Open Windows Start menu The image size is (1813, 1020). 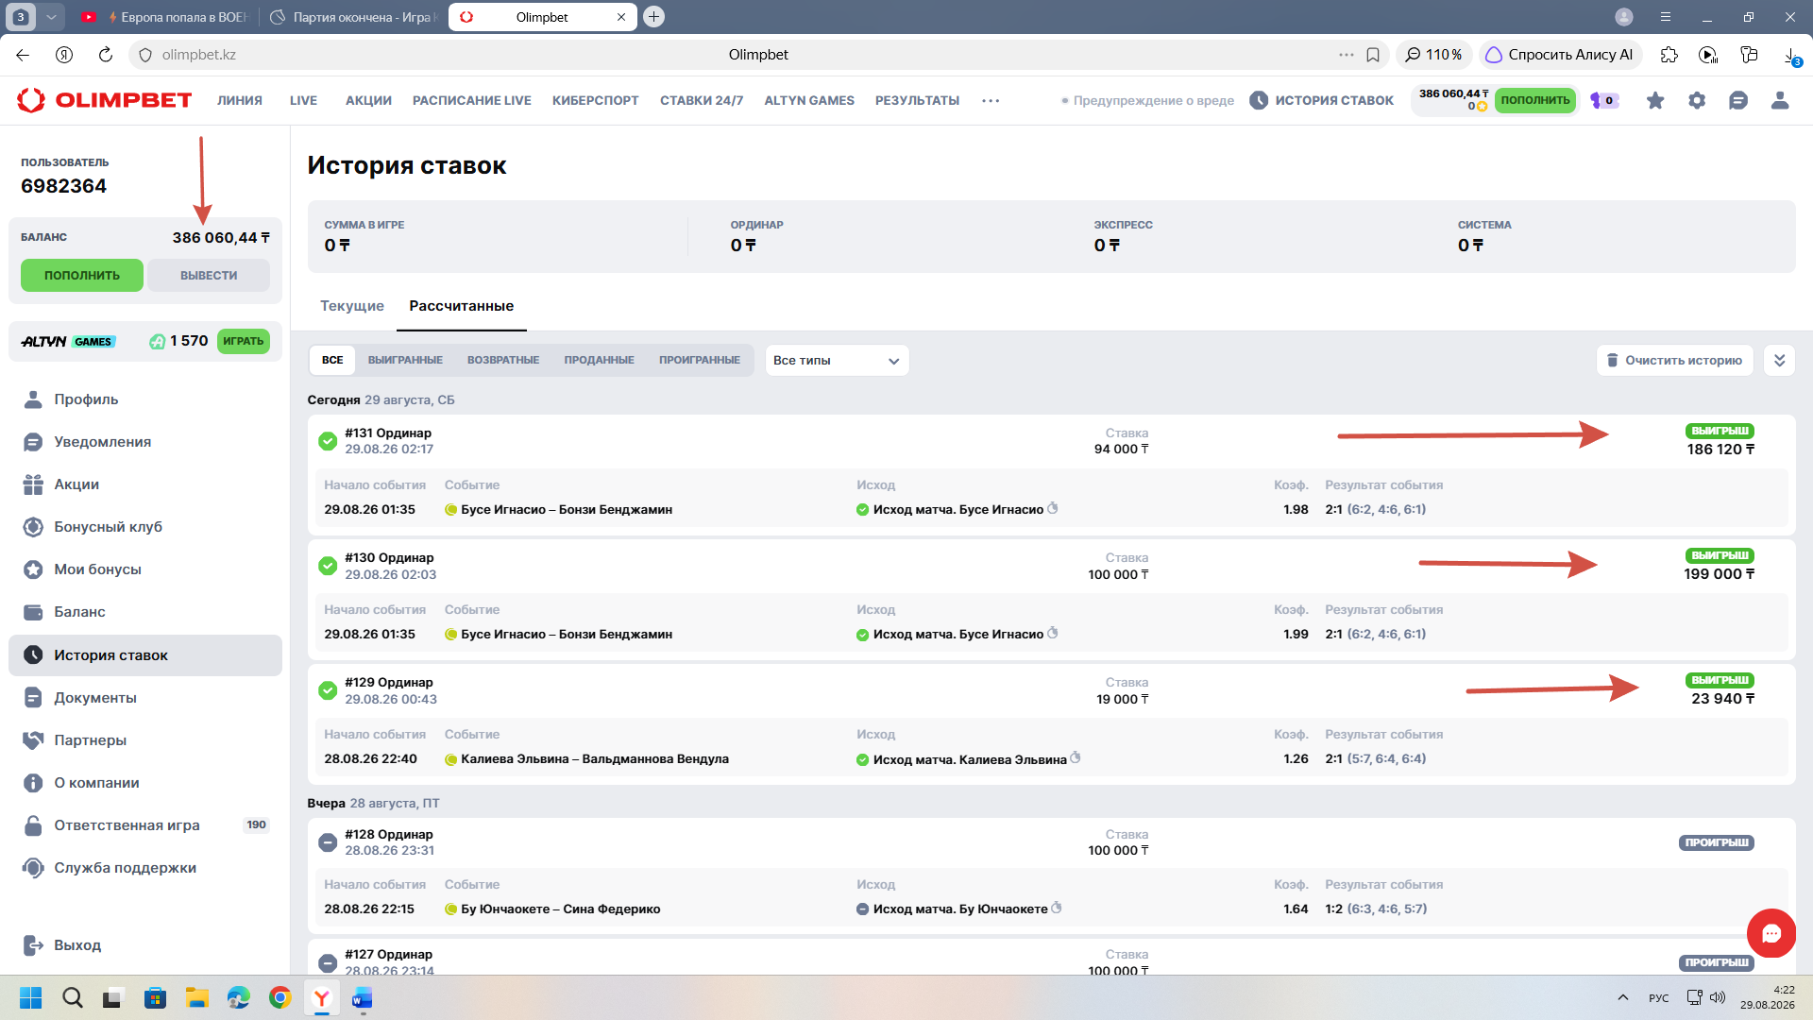pyautogui.click(x=30, y=997)
